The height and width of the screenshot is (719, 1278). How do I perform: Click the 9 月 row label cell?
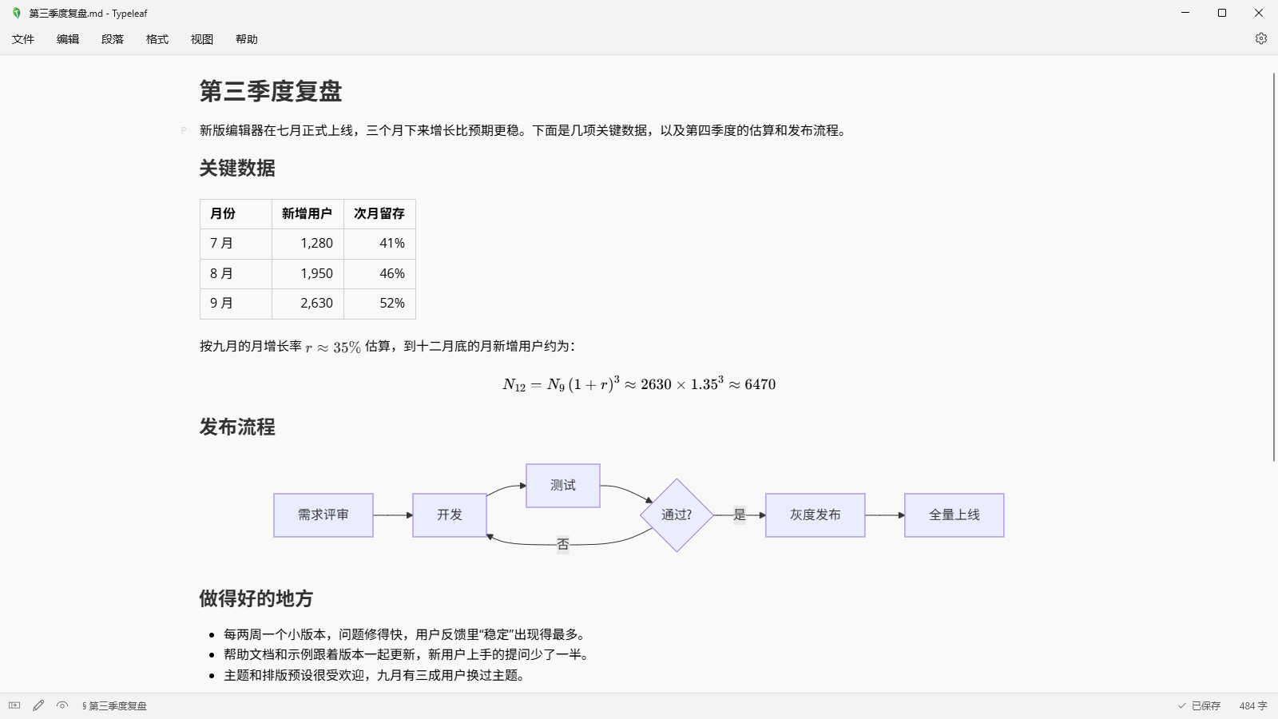(236, 303)
